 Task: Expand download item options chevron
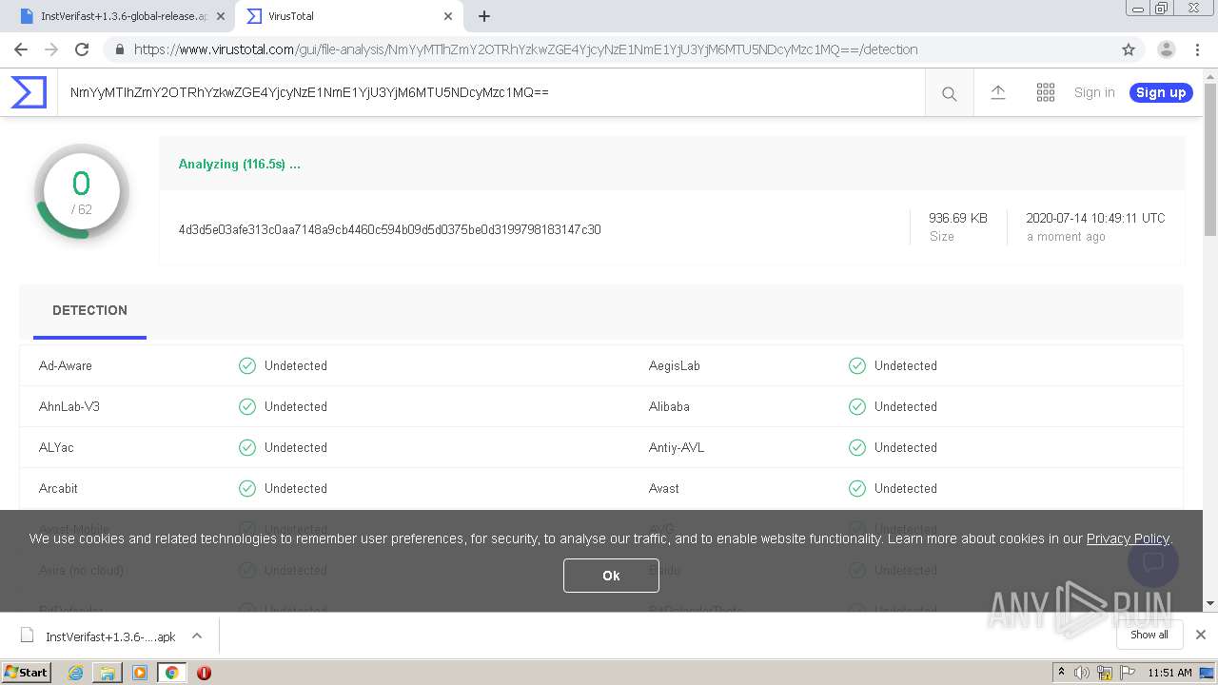pos(197,636)
